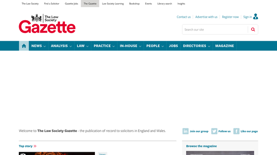The image size is (277, 155).
Task: Click the Law Society Gazette logo
Action: 47,23
